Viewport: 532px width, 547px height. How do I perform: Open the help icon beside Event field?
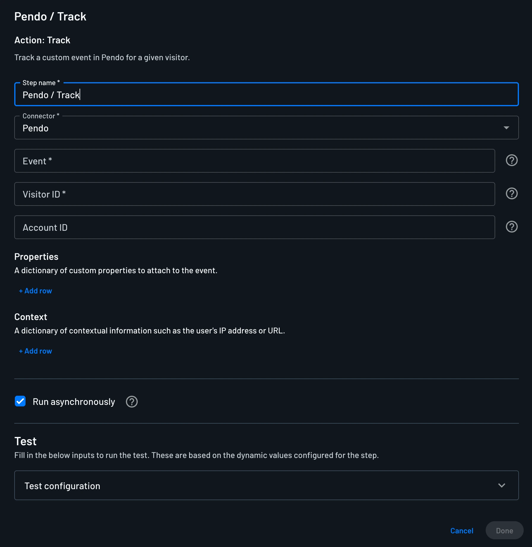(x=512, y=160)
